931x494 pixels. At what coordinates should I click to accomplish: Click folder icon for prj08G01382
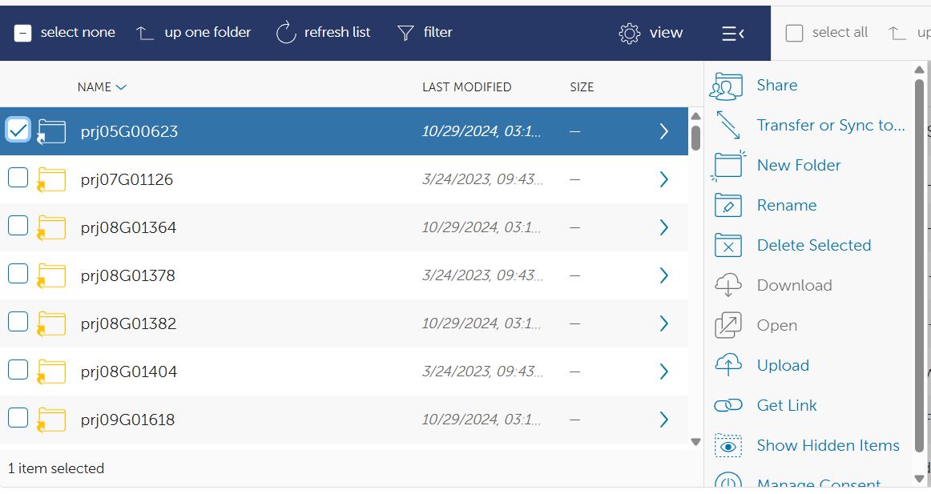pyautogui.click(x=51, y=323)
